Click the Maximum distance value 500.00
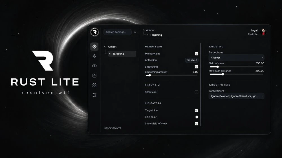This screenshot has height=158, width=282. pos(260,71)
